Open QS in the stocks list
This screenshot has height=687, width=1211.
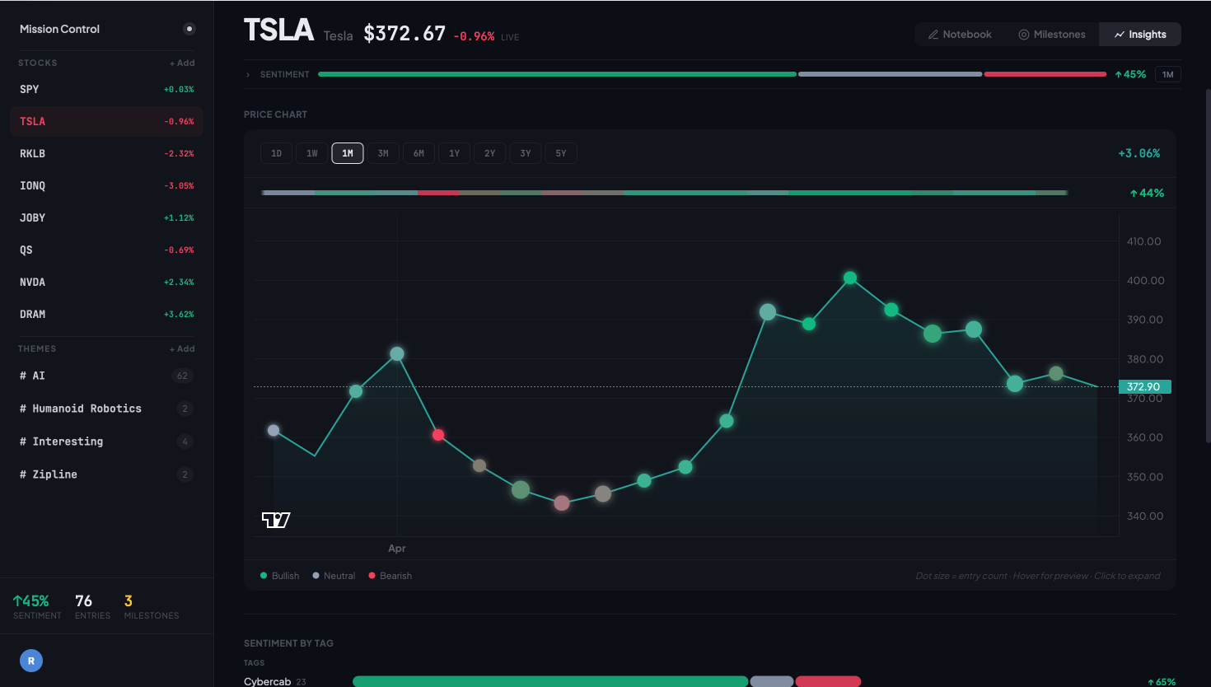pyautogui.click(x=106, y=250)
